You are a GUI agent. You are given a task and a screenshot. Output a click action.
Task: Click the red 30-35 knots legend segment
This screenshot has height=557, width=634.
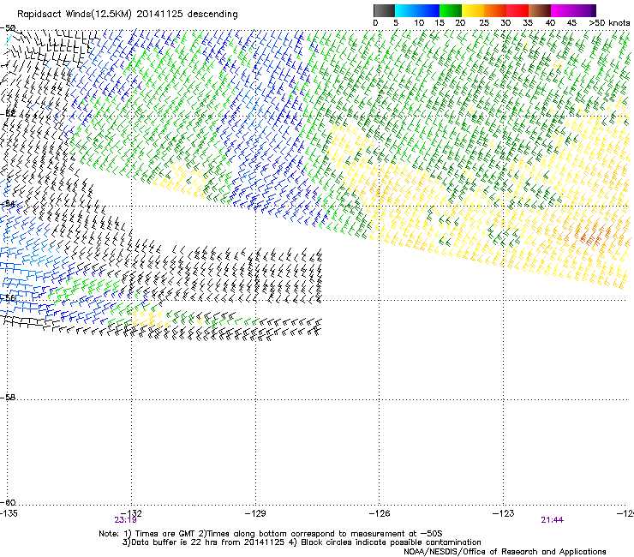point(517,10)
